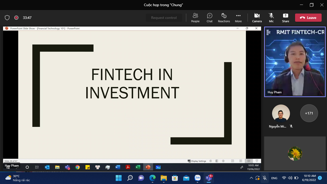
Task: Open the ENG language input menu
Action: (x=274, y=178)
